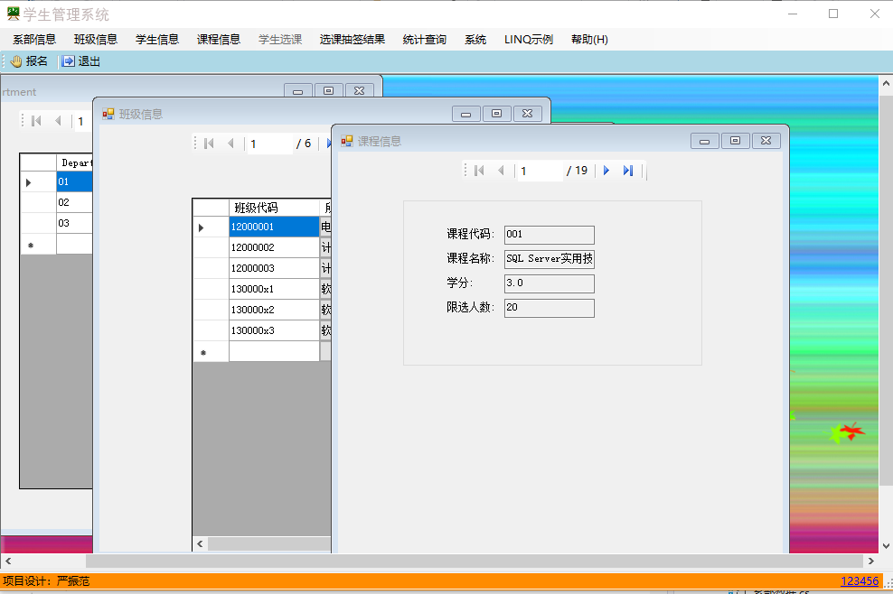
Task: Go to next record in 课程信息 navigator
Action: pos(606,170)
